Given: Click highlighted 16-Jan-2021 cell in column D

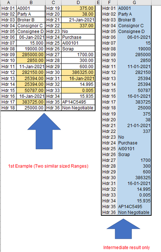Looking at the screenshot, I should (78, 78).
